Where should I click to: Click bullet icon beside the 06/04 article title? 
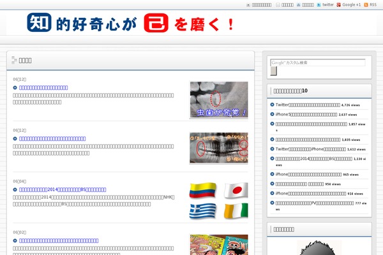click(x=15, y=189)
